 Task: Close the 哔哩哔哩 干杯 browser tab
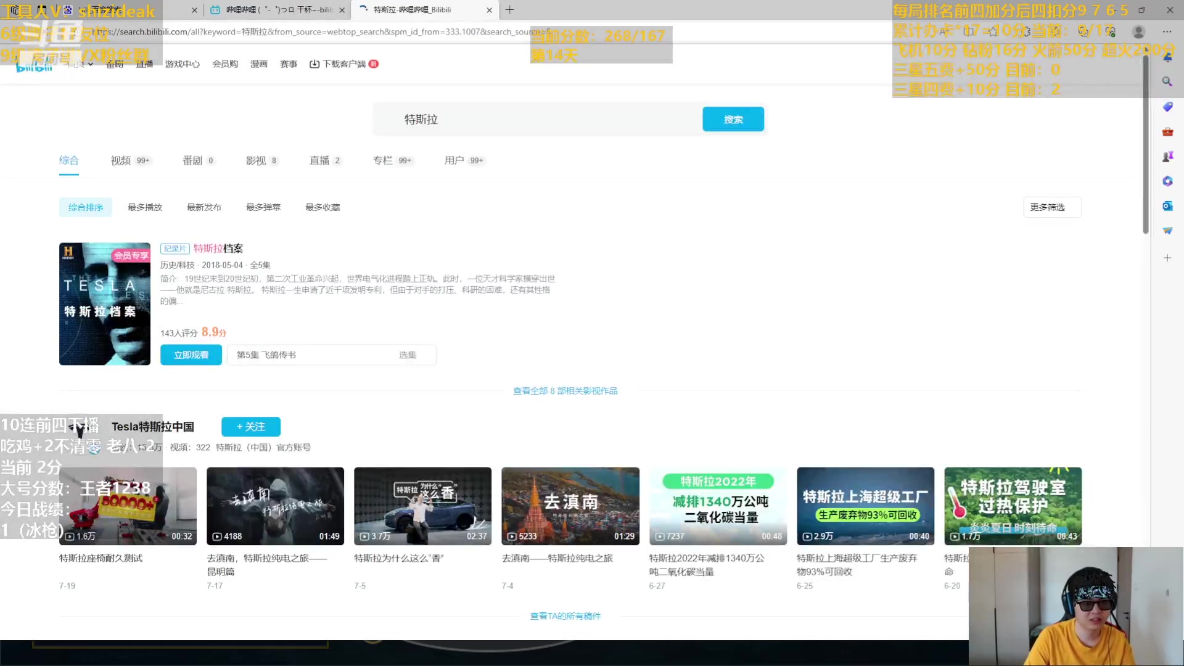342,10
